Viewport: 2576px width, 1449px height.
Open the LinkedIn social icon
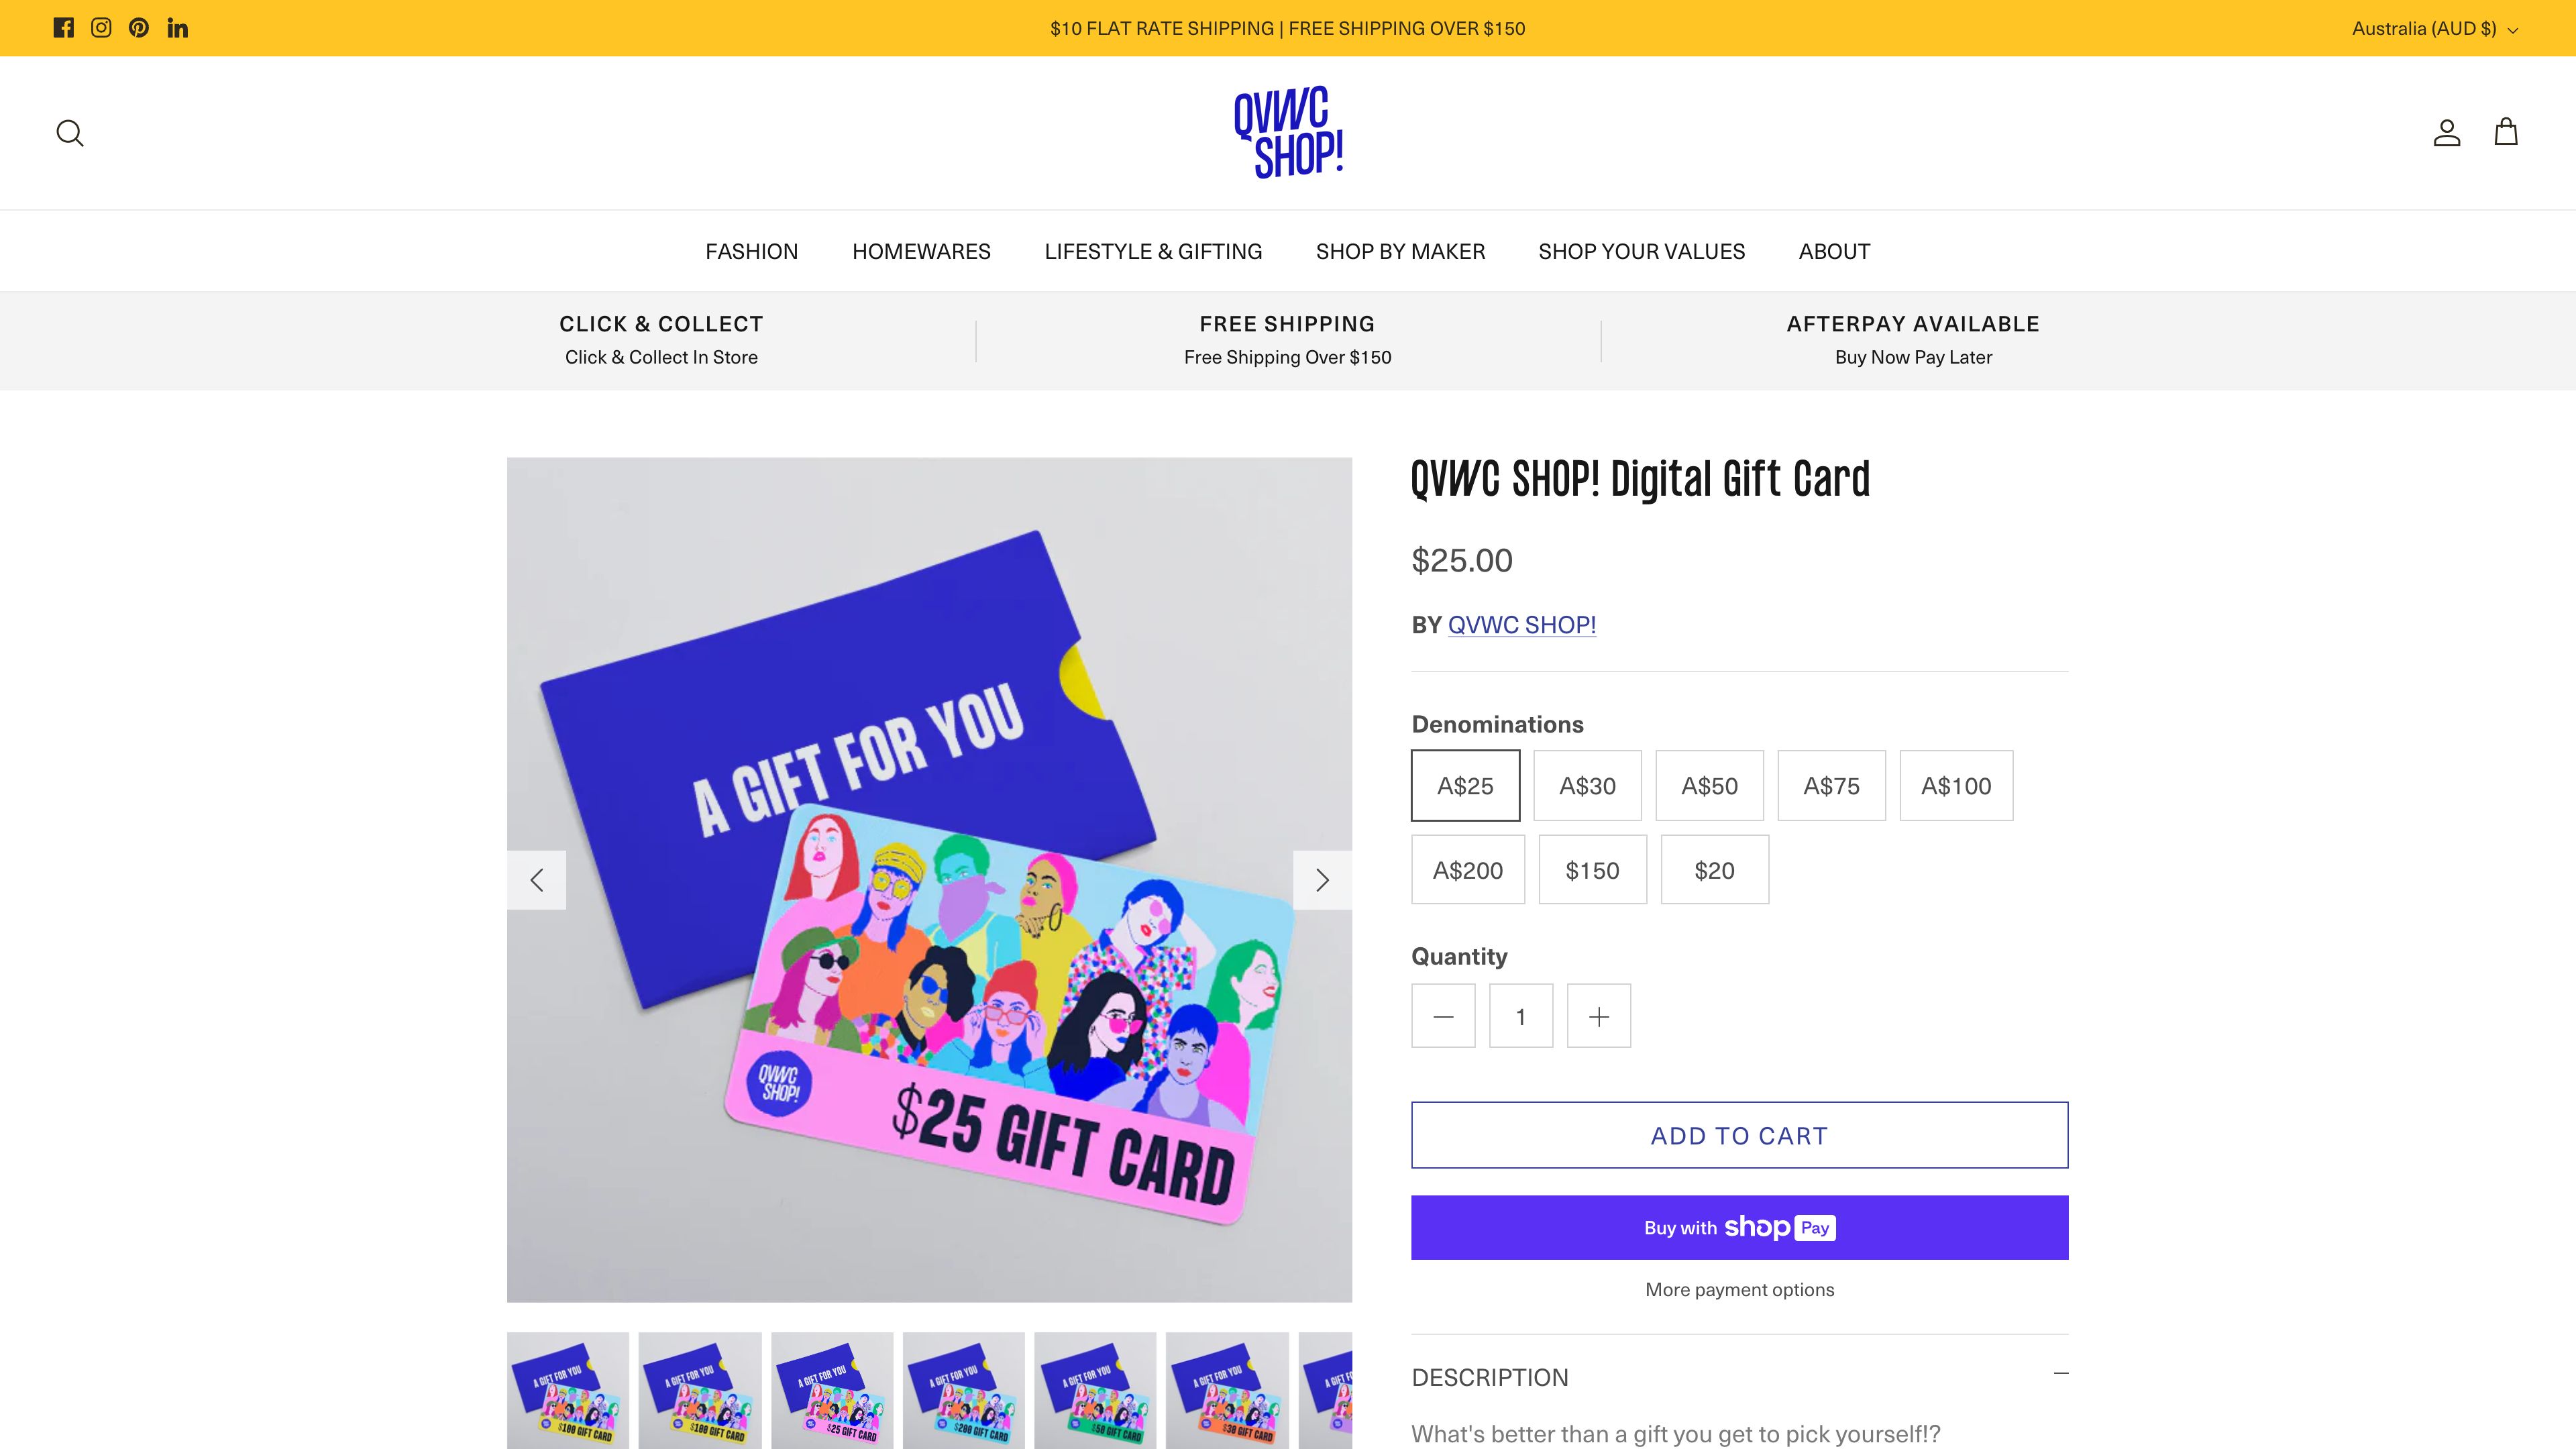(178, 28)
